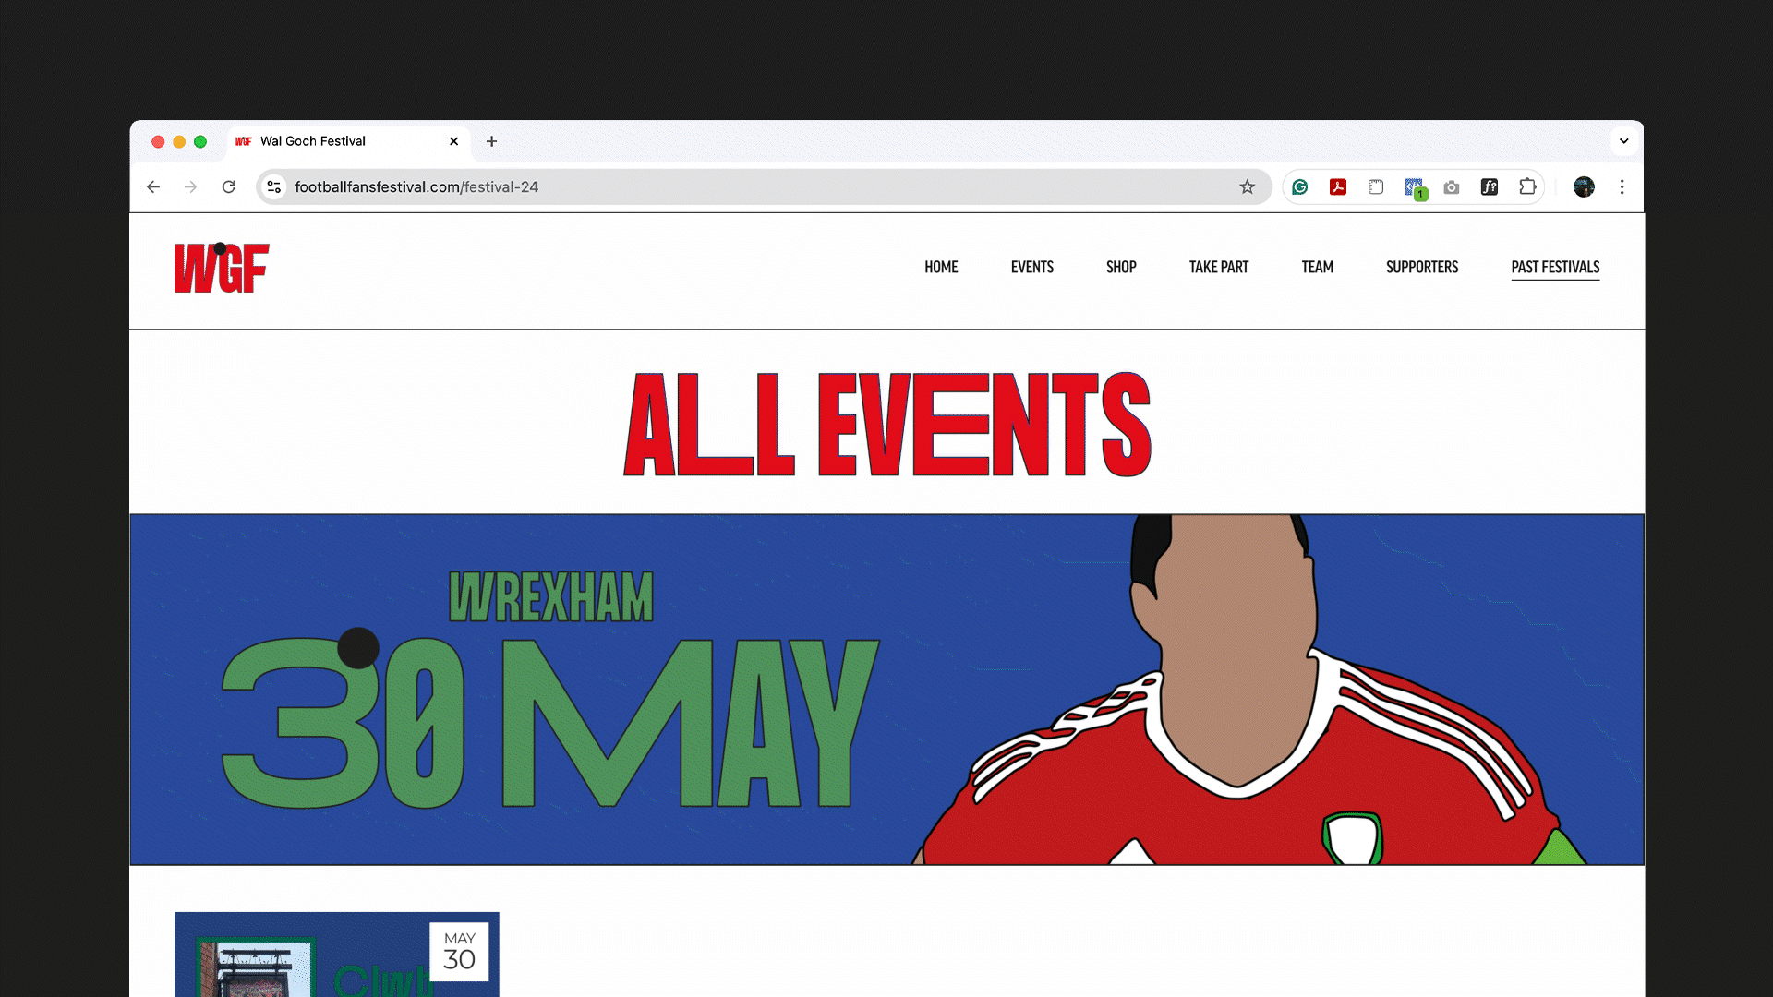Click the camera screenshot extension icon

(1452, 187)
